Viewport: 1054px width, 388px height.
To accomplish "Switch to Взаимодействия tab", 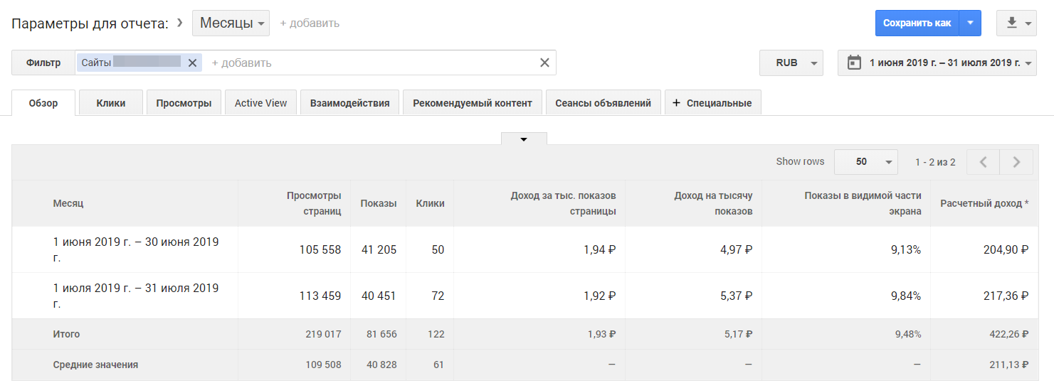I will 349,103.
